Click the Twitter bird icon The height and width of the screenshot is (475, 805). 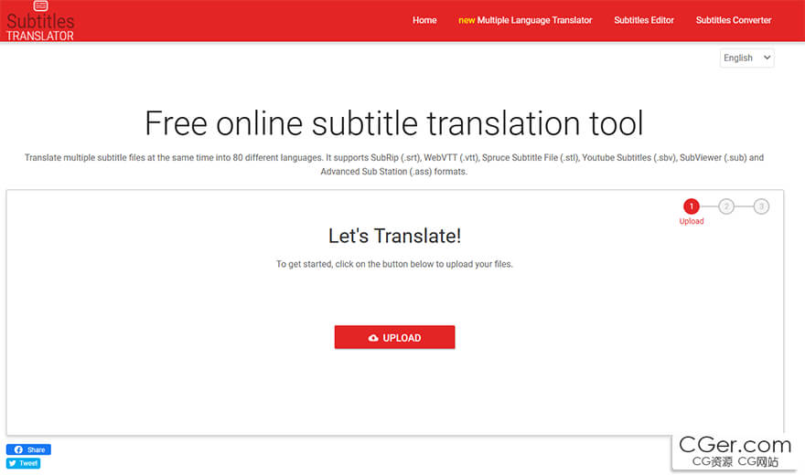[x=13, y=463]
